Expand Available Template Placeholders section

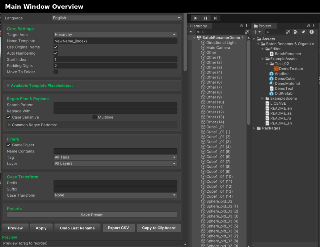[x=8, y=86]
